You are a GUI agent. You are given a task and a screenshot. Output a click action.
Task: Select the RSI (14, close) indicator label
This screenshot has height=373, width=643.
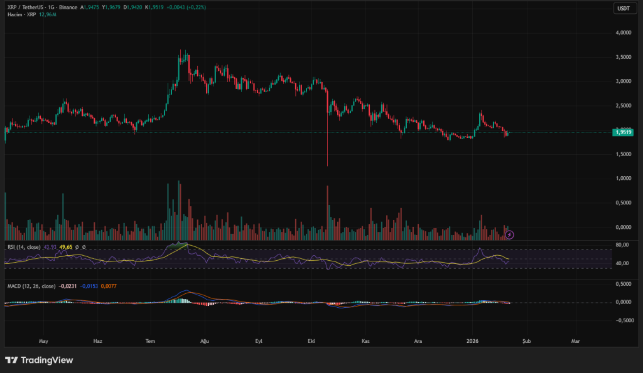coord(24,247)
